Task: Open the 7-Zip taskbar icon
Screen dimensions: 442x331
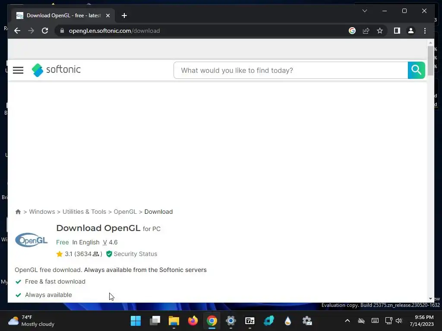Action: (x=250, y=321)
